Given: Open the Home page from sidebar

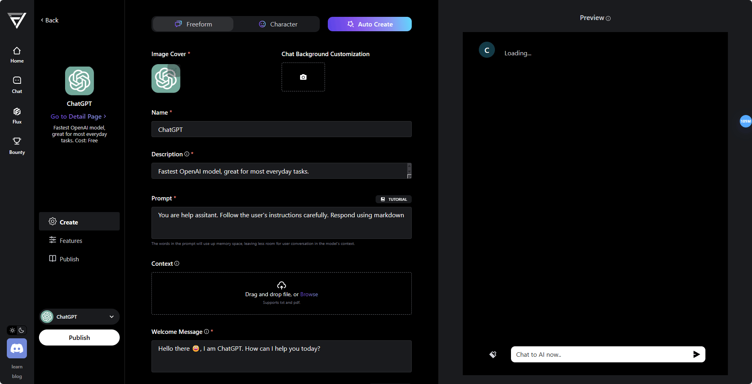Looking at the screenshot, I should [x=17, y=55].
